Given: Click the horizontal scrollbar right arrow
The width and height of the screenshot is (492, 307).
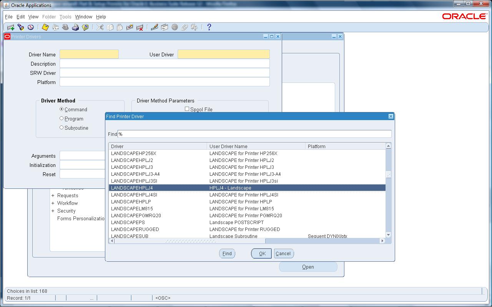Looking at the screenshot, I should (382, 241).
